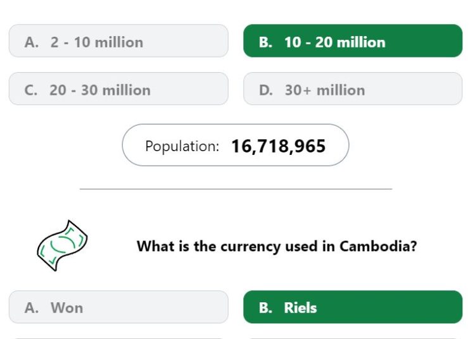Click the 'A.' letter of 2 - 10 million
This screenshot has height=339, width=475.
pyautogui.click(x=32, y=42)
